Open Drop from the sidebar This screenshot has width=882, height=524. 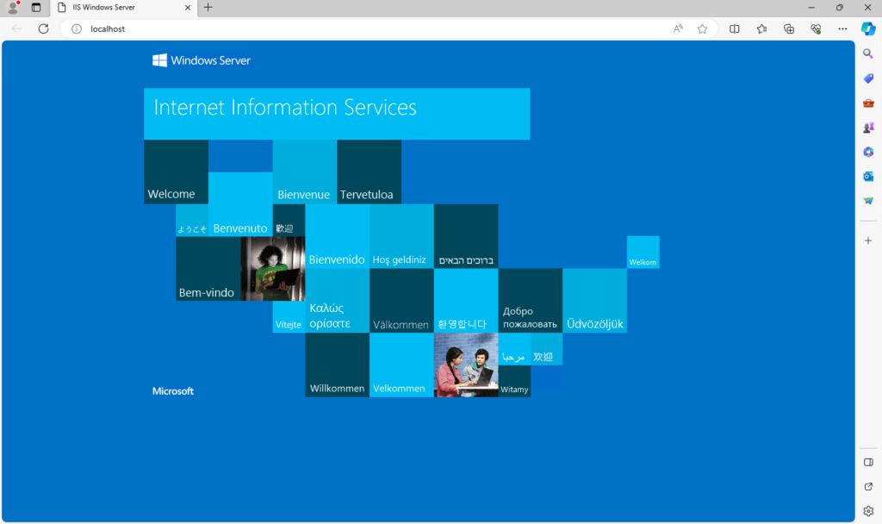[x=868, y=200]
